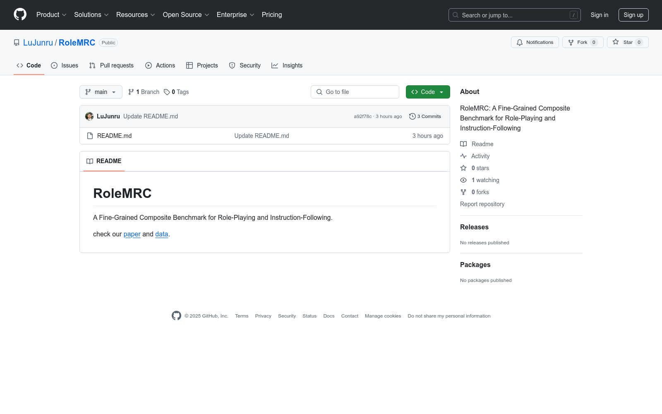Viewport: 662px width, 414px height.
Task: Open the paper link in README
Action: point(132,234)
